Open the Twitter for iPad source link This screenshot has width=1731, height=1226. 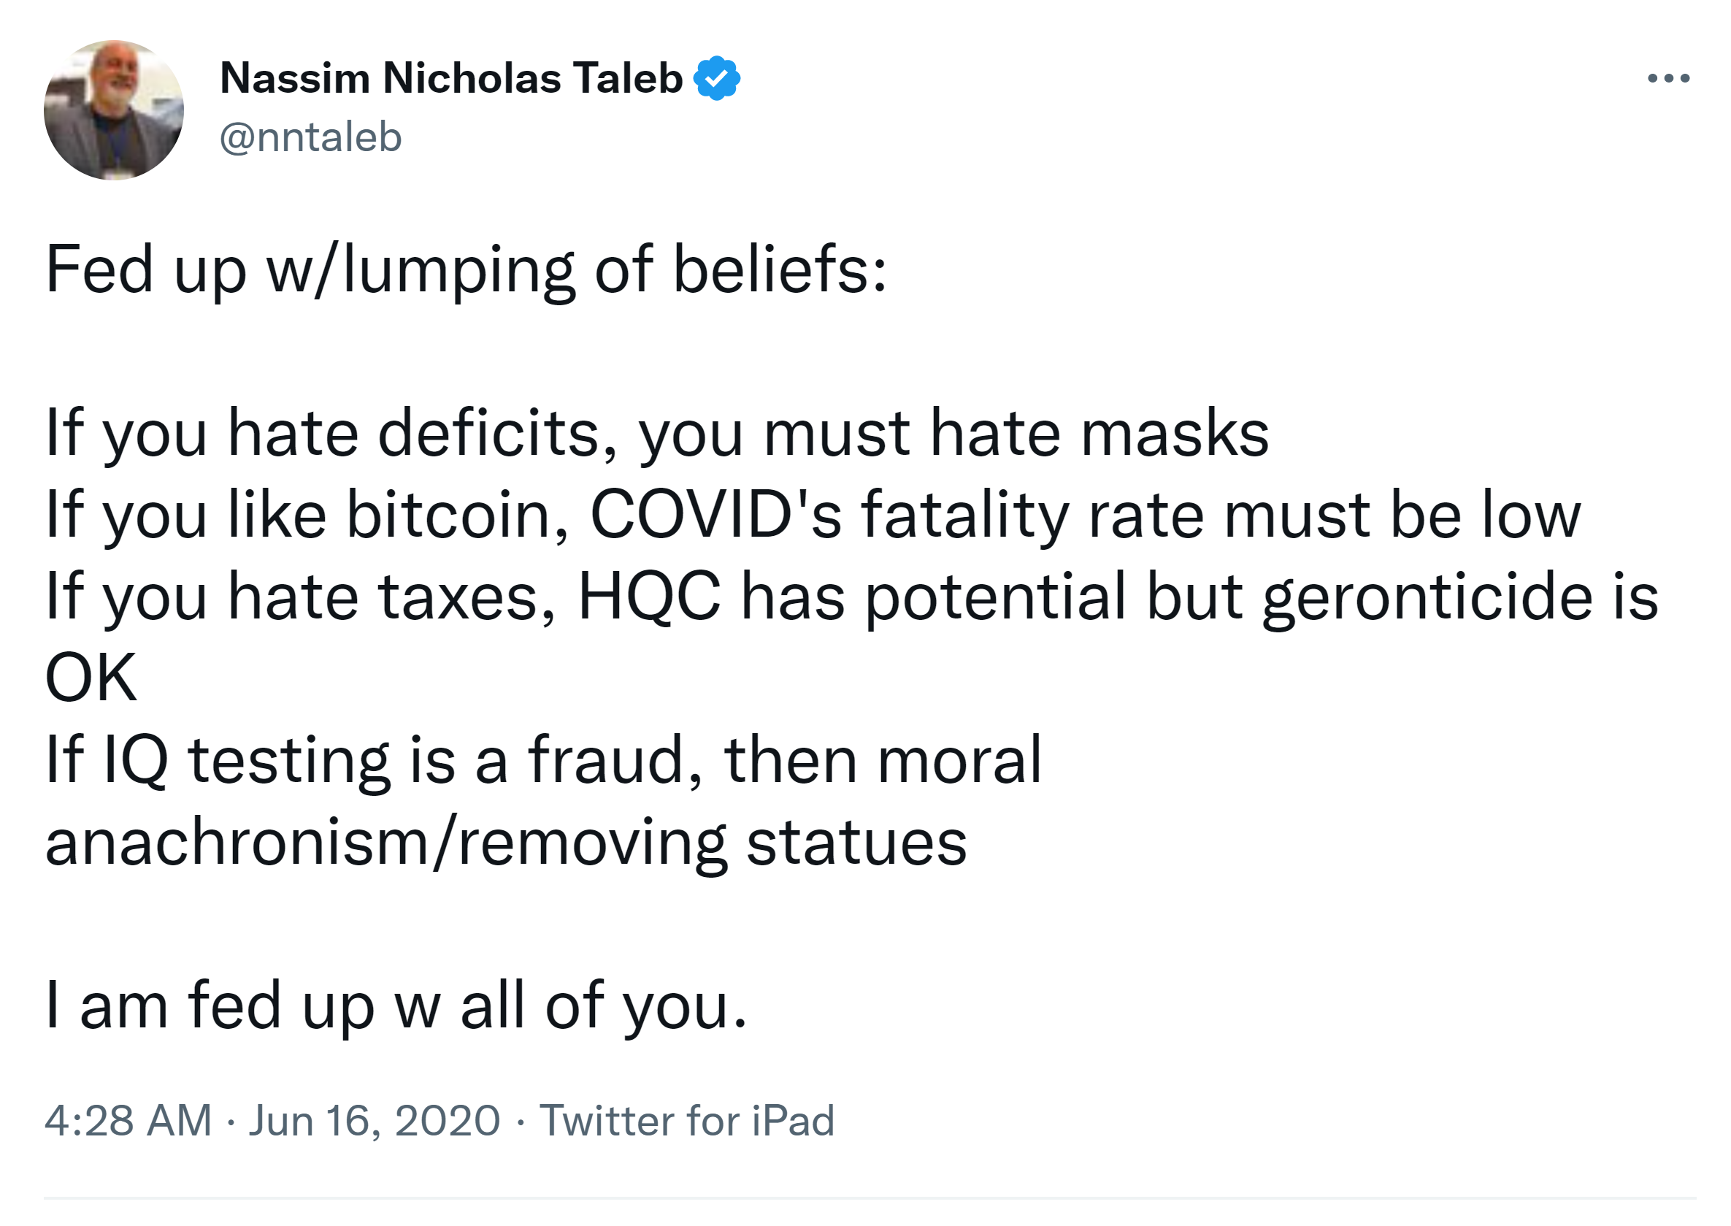pyautogui.click(x=687, y=1119)
